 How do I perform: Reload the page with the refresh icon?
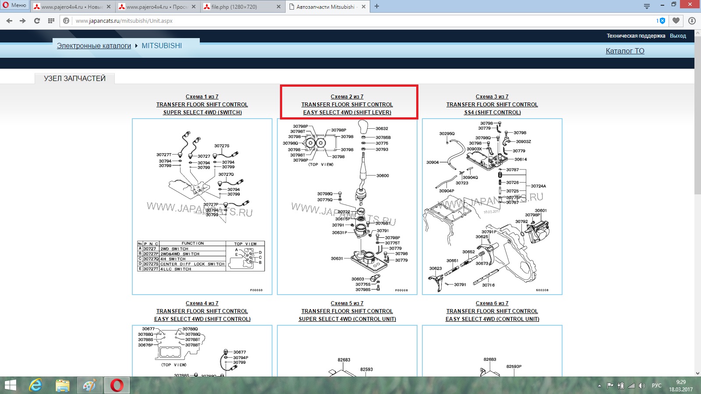point(37,21)
